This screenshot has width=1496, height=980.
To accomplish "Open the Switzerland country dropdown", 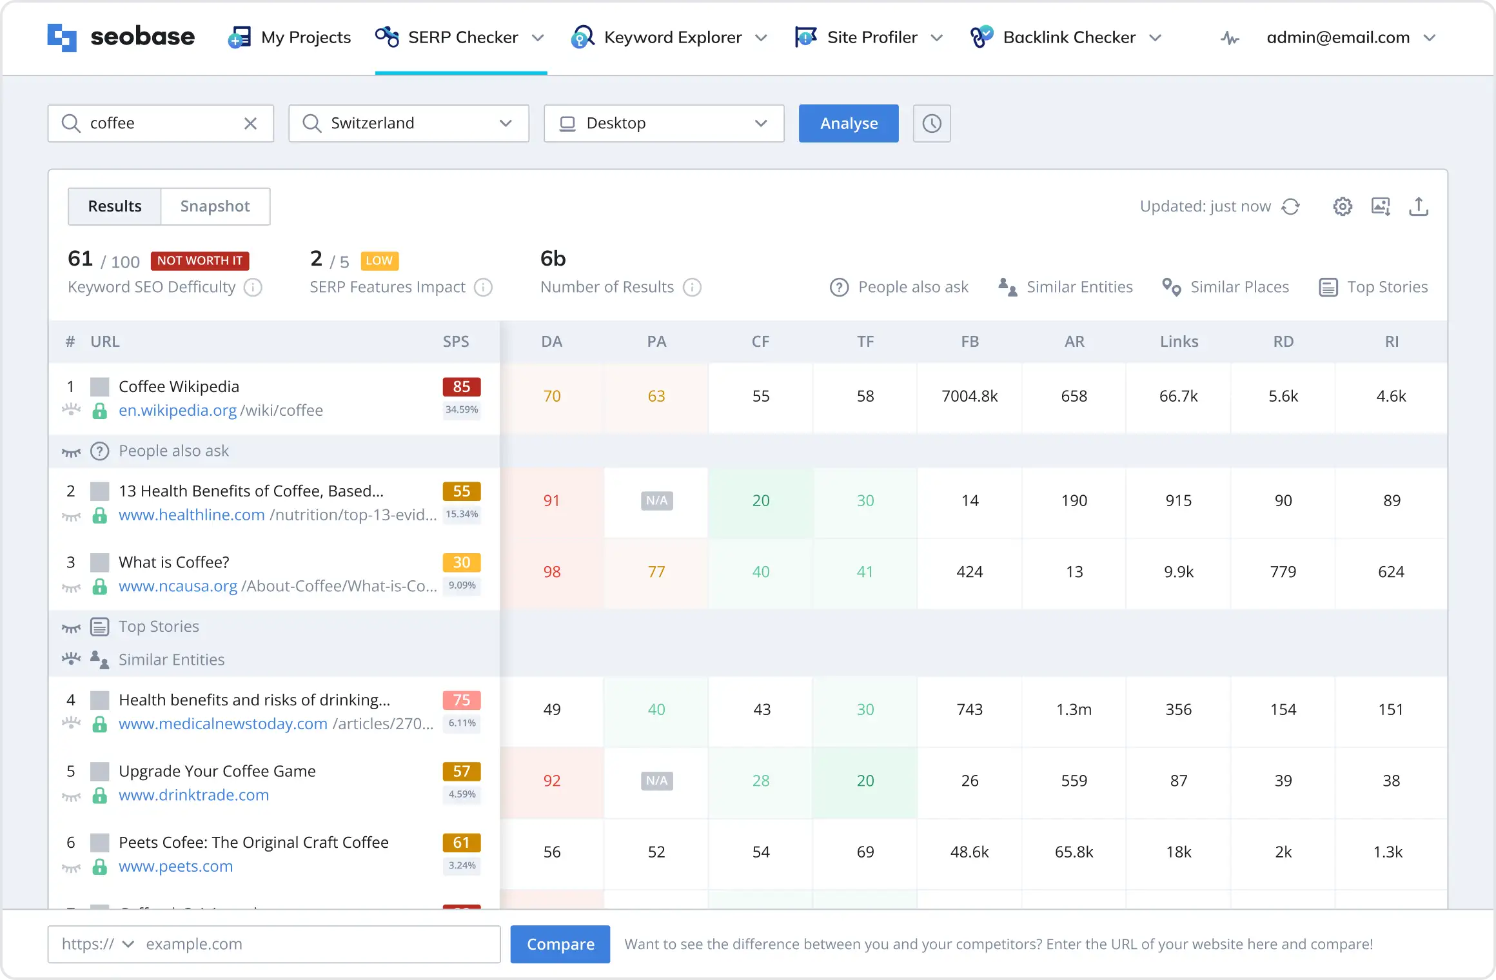I will [x=409, y=123].
